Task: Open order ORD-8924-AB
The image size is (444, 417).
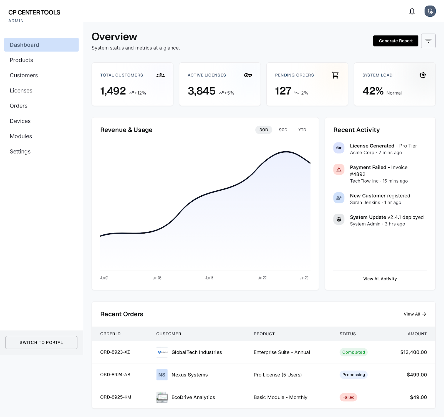Action: (x=115, y=375)
